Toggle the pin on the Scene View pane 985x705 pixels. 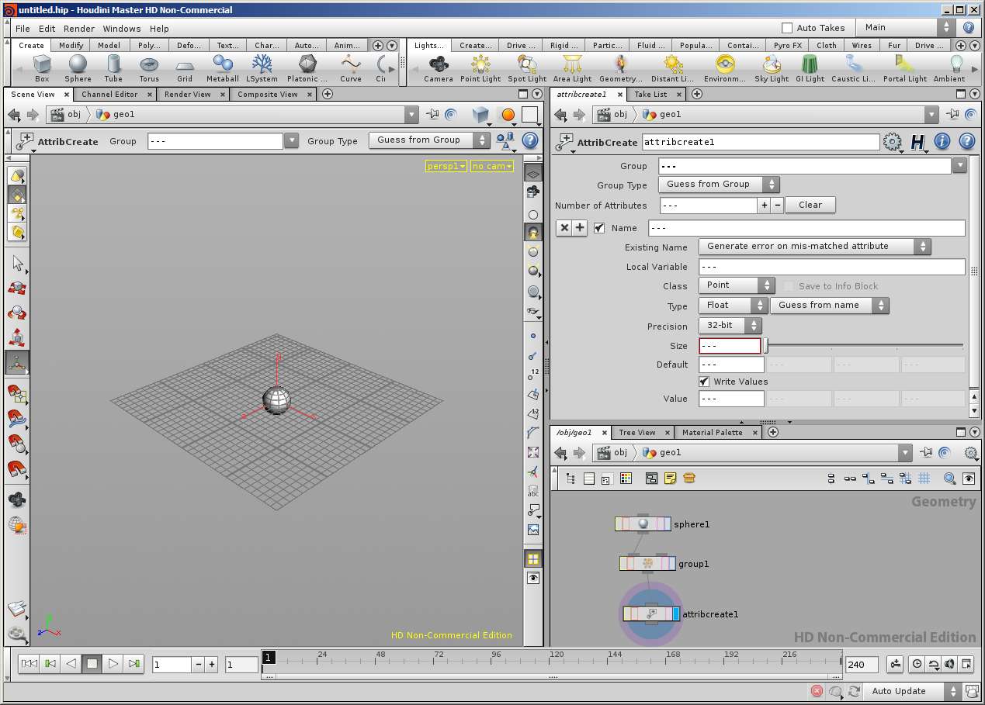click(434, 115)
